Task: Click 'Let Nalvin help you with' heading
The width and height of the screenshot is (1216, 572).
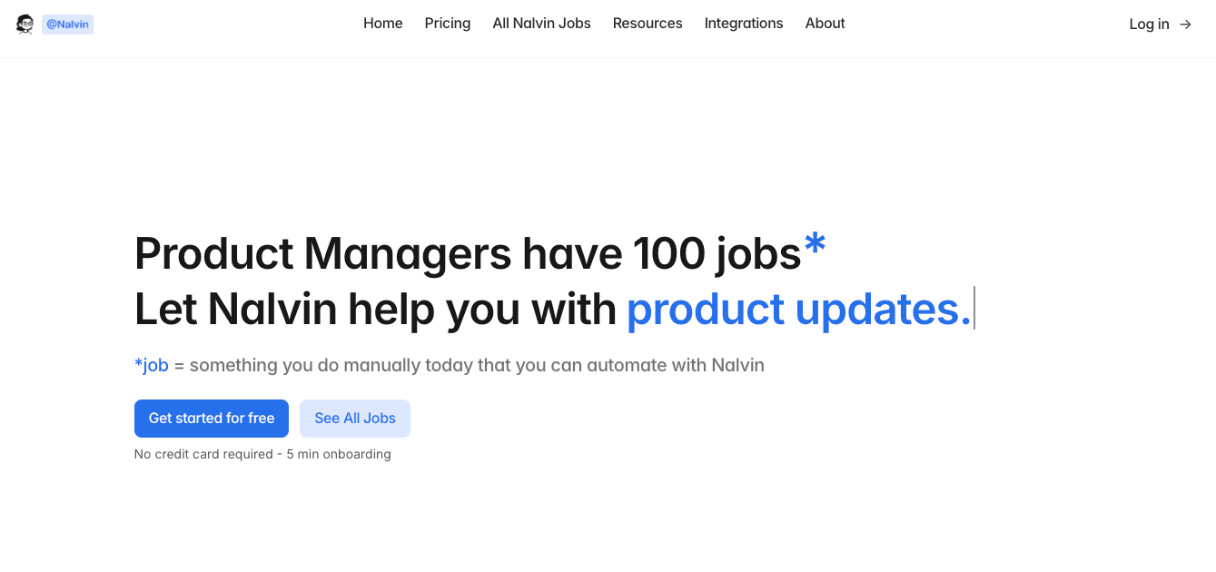Action: pos(374,309)
